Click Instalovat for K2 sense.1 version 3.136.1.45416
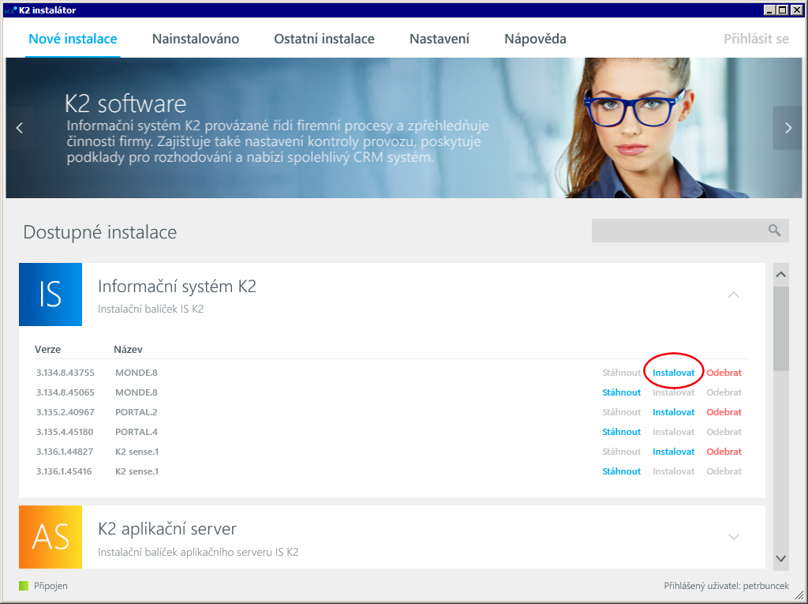The width and height of the screenshot is (808, 604). click(x=674, y=471)
